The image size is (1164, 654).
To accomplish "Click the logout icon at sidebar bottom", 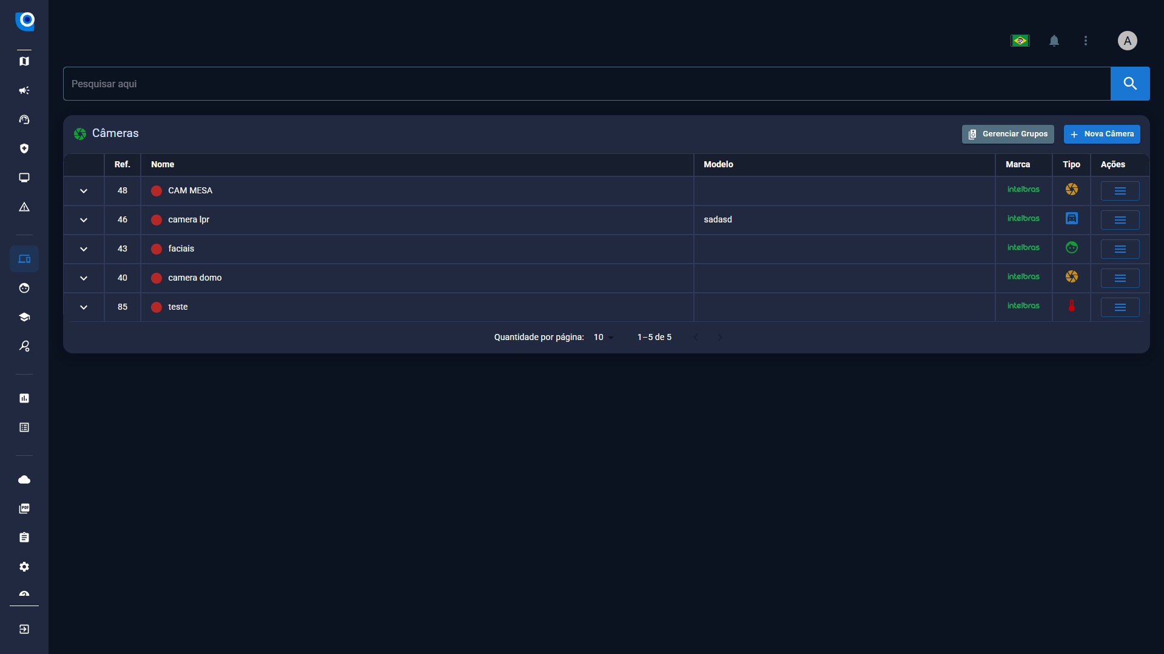I will click(24, 629).
